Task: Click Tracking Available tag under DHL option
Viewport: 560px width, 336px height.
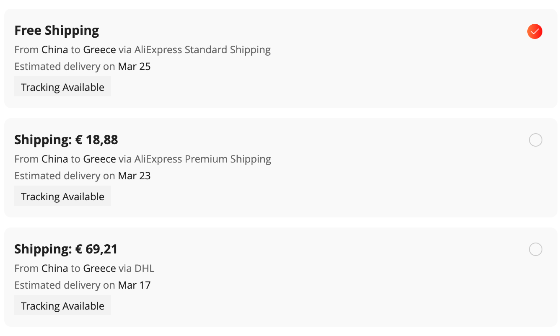Action: tap(62, 306)
